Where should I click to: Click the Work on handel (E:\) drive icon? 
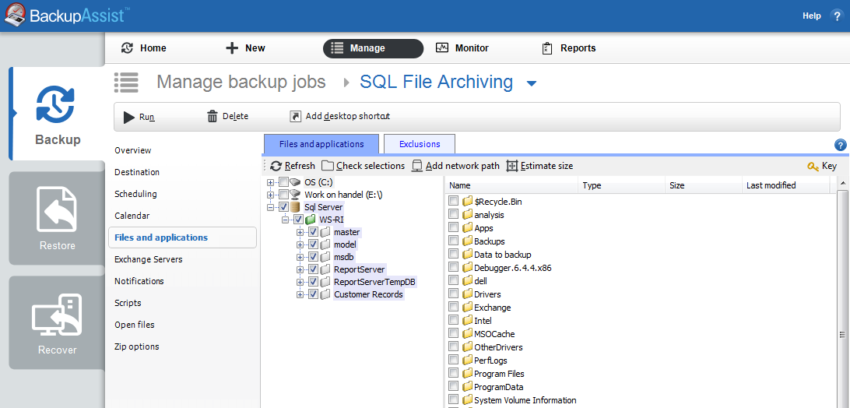(295, 194)
